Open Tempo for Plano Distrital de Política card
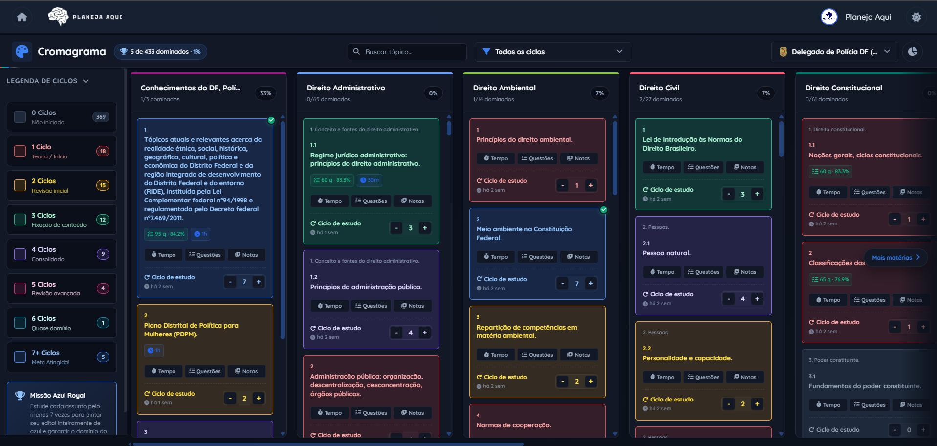 (x=163, y=371)
